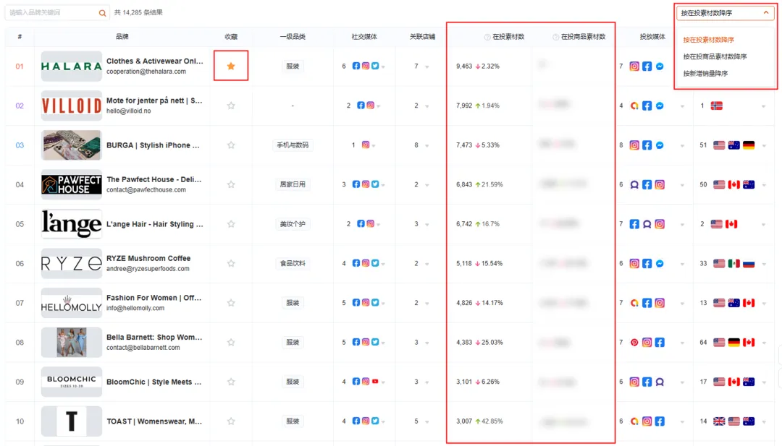Open RYZE Mushroom Coffee brand link
The width and height of the screenshot is (782, 446).
pos(148,258)
